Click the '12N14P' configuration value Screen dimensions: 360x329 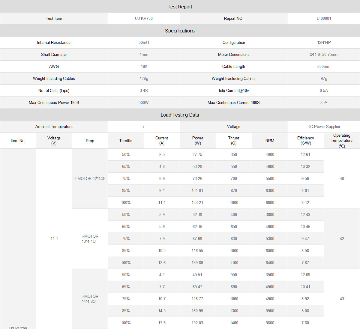coord(324,42)
